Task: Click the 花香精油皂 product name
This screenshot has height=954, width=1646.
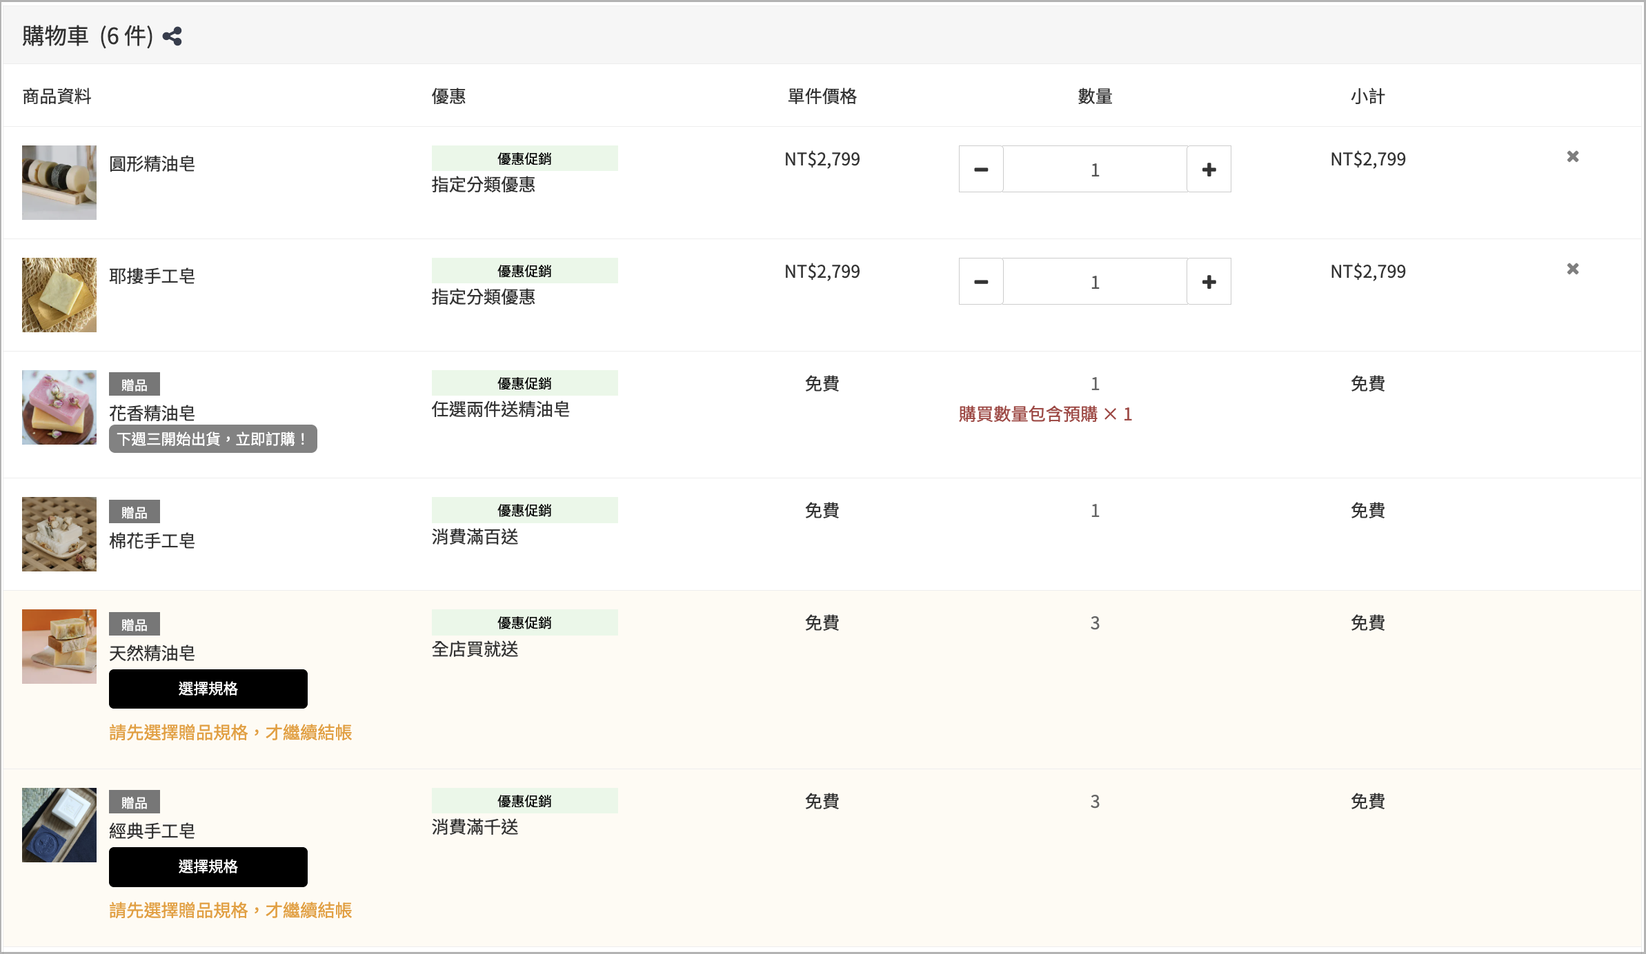Action: [x=152, y=414]
